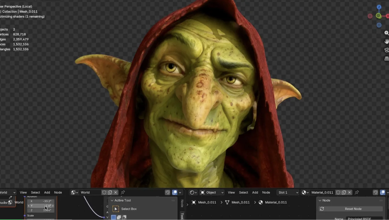Screen dimensions: 389x220
Task: Click the World name field
Action: point(90,192)
